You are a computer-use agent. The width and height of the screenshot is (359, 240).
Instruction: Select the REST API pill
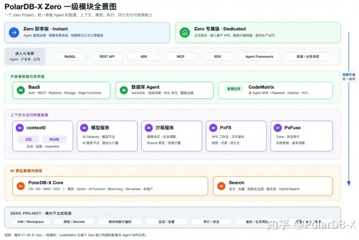107,56
